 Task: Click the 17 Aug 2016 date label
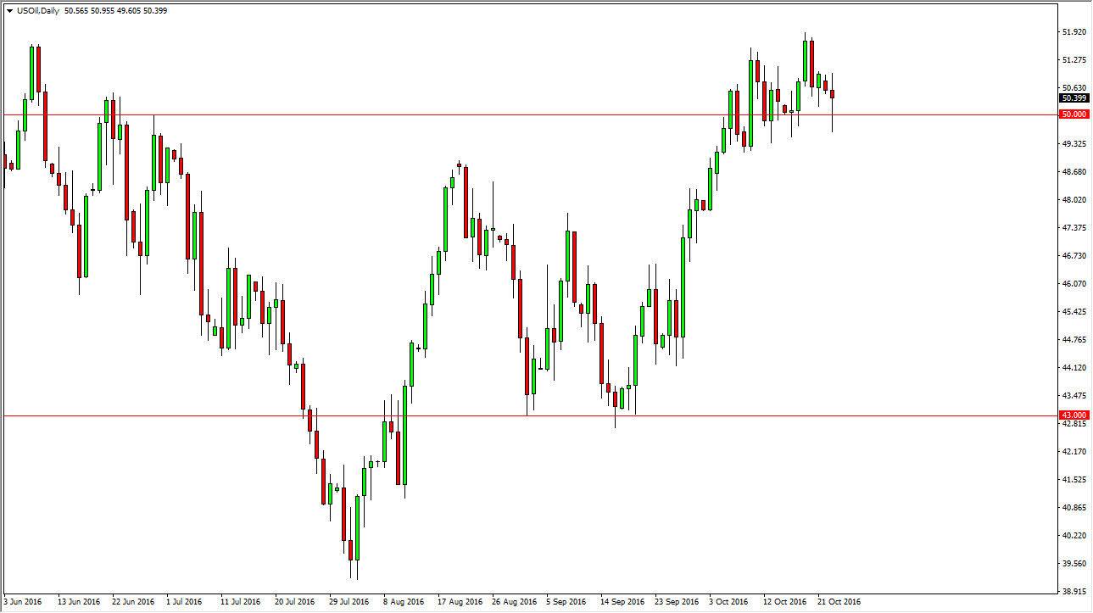click(459, 602)
